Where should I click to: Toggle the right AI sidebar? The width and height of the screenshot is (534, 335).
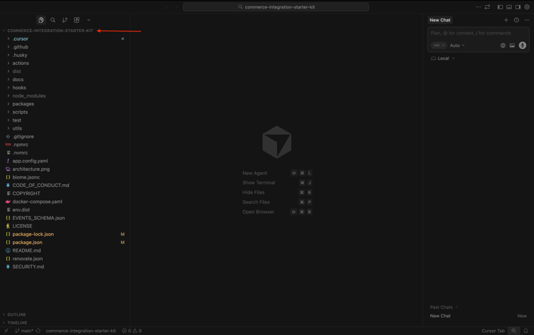tap(518, 7)
